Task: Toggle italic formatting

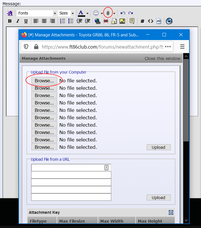Action: 18,21
